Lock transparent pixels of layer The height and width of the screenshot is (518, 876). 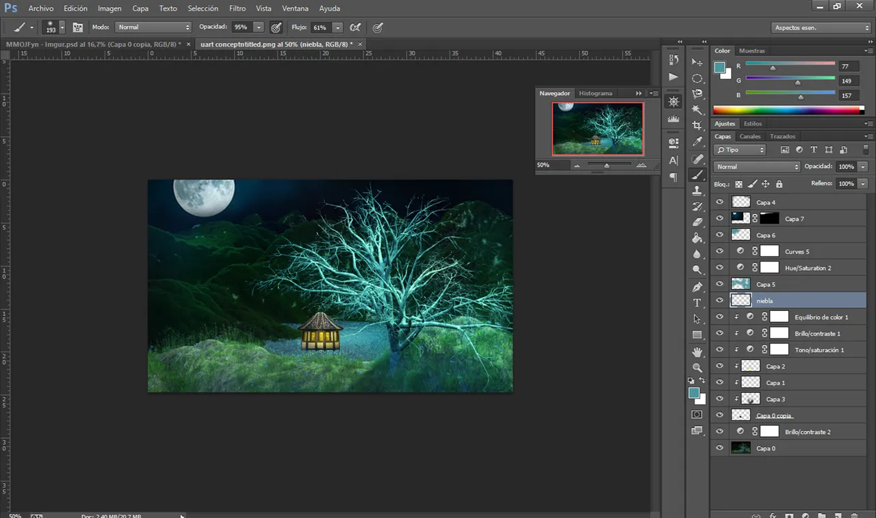tap(738, 184)
